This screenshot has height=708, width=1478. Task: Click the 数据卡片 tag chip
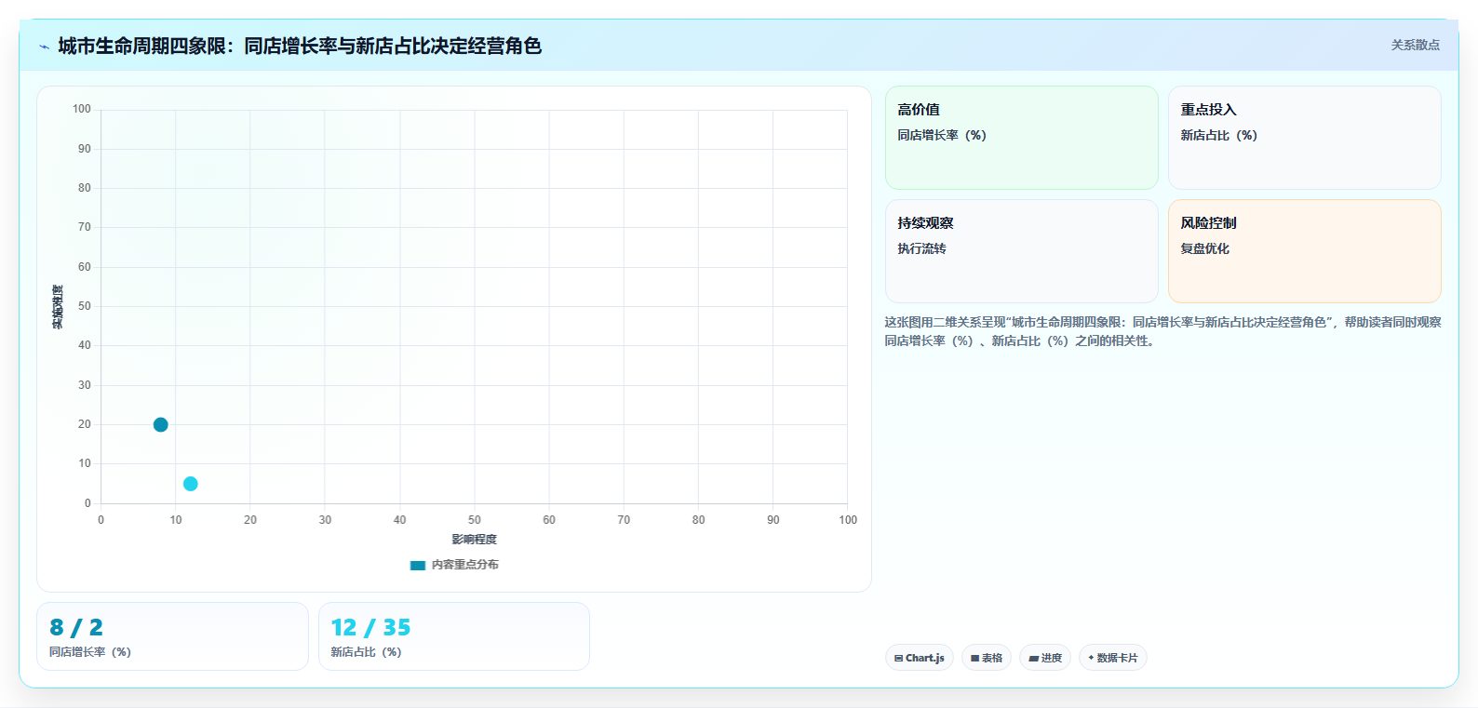[x=1113, y=658]
